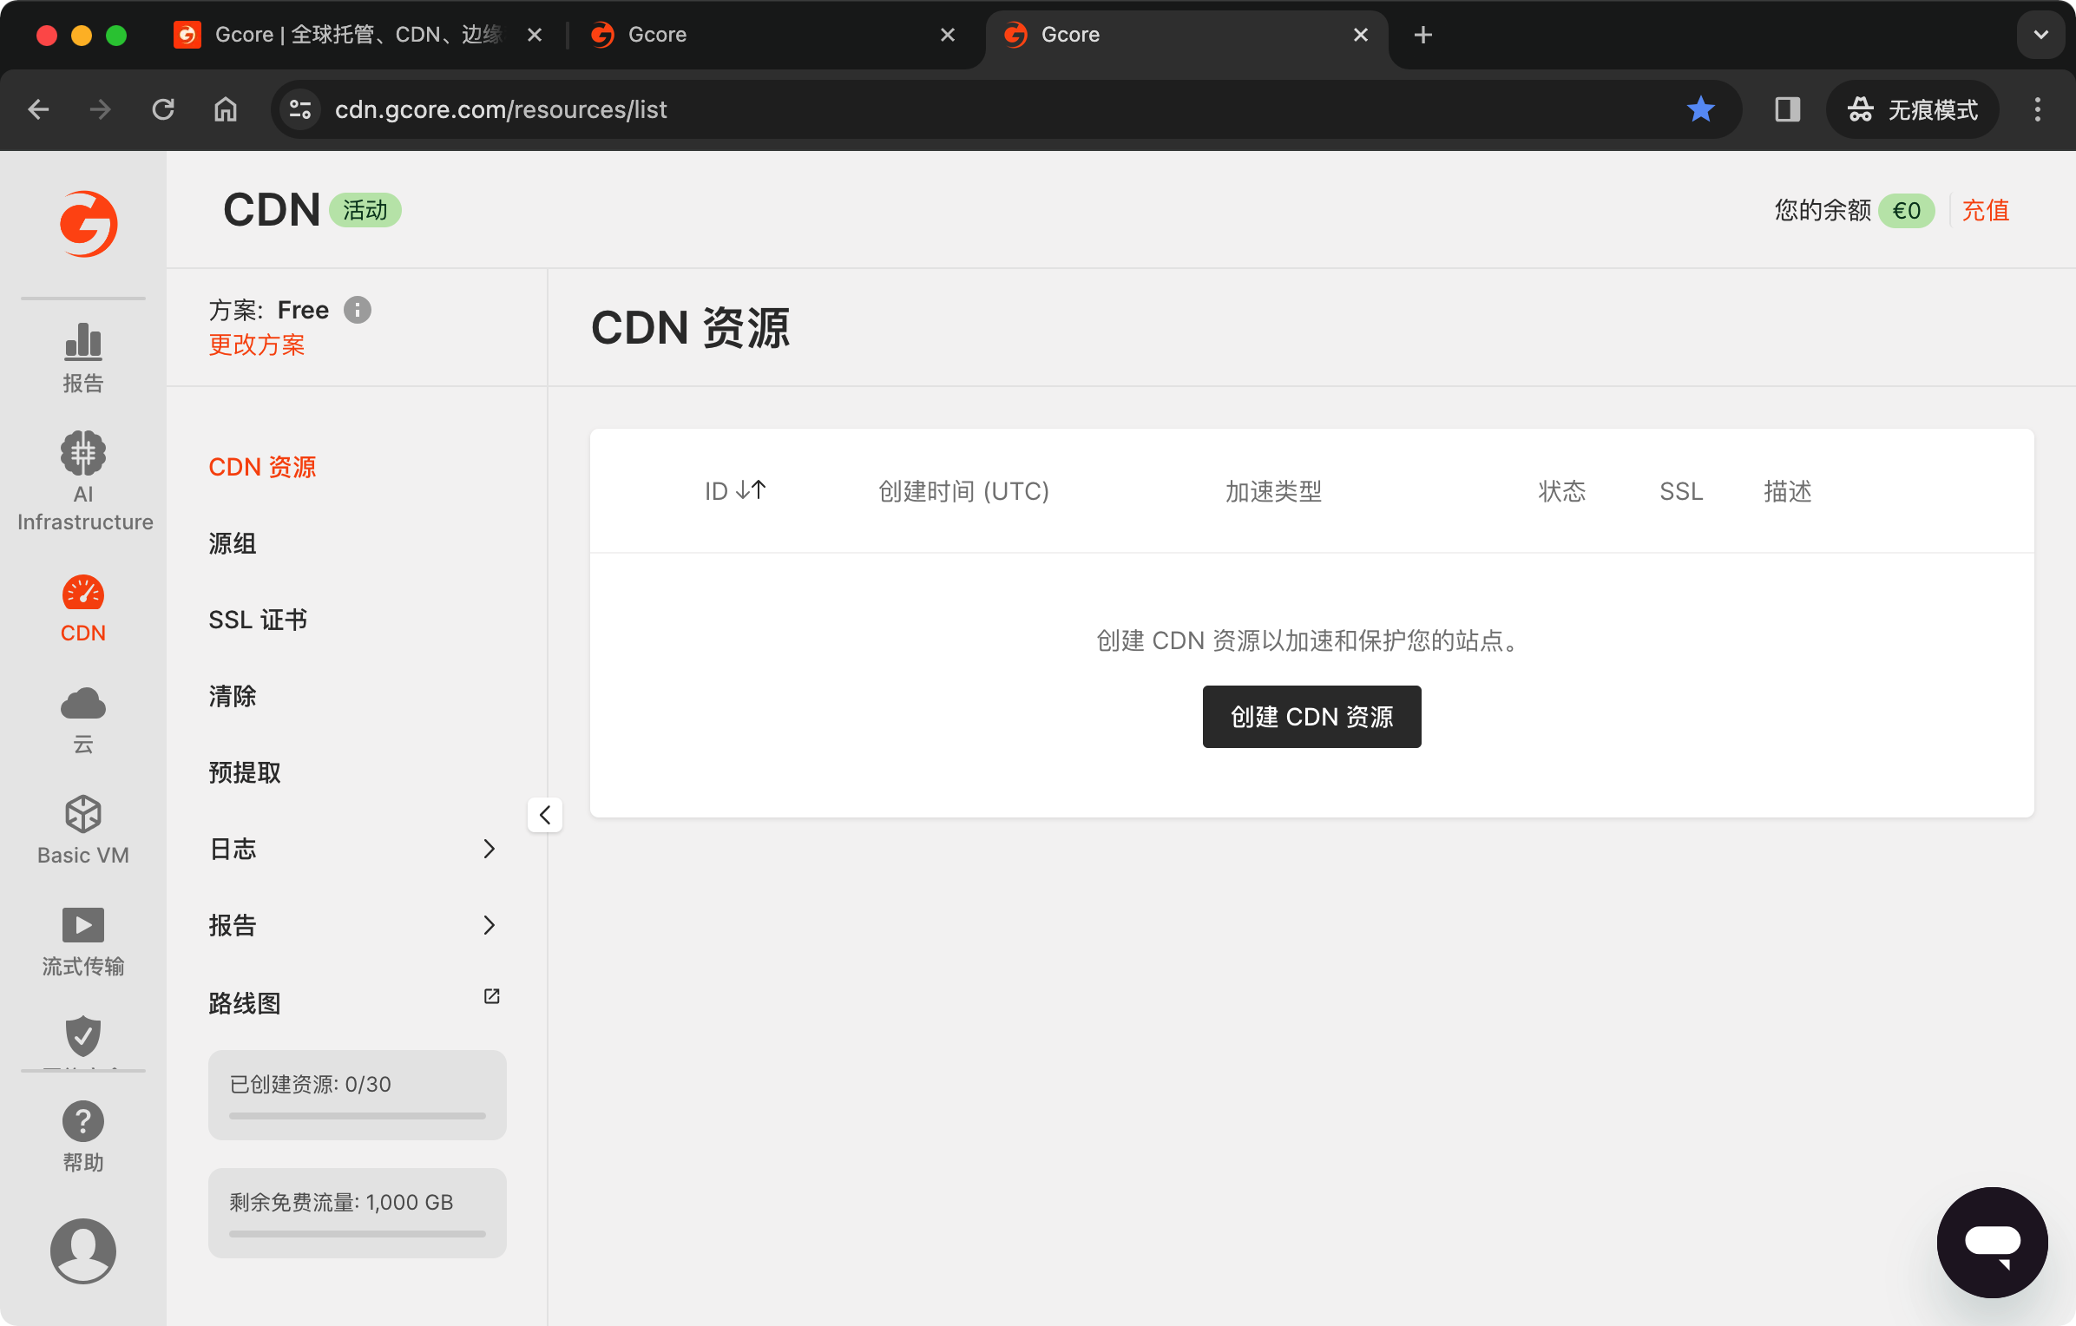Screen dimensions: 2076x1326
Task: Open the 报告 reports sidebar icon
Action: coord(83,358)
